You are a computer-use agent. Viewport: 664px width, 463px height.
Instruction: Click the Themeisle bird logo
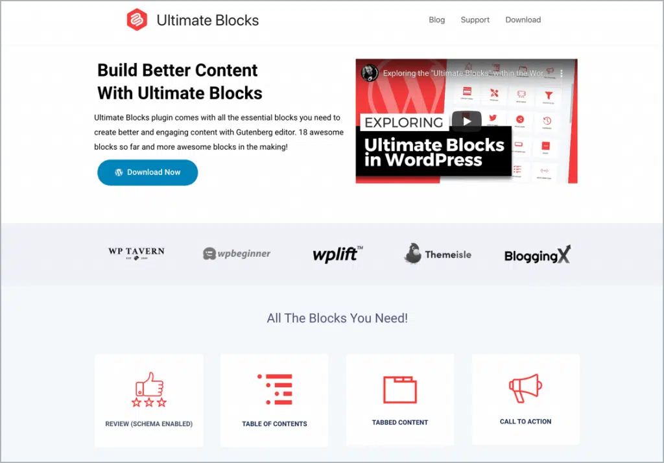pos(438,254)
